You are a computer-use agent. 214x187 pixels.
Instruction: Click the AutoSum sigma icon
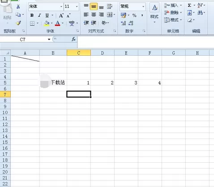(189, 5)
